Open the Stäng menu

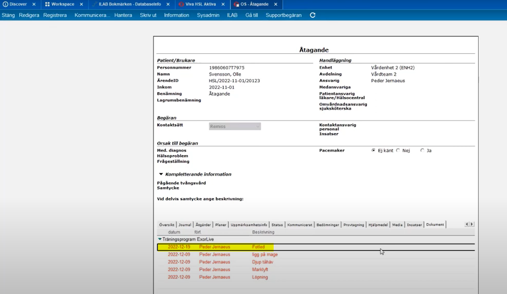[x=8, y=15]
